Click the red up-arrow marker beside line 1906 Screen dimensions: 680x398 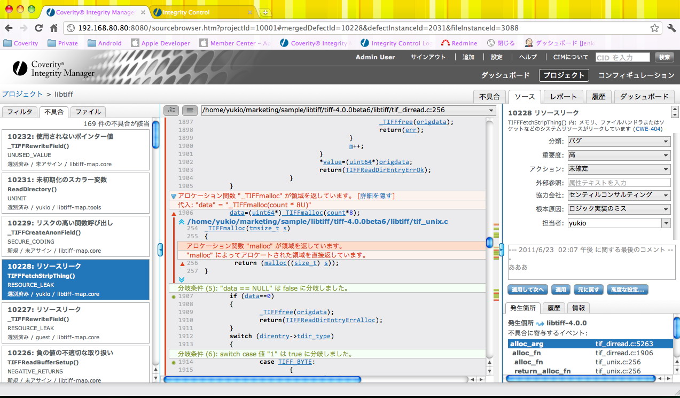click(x=174, y=213)
